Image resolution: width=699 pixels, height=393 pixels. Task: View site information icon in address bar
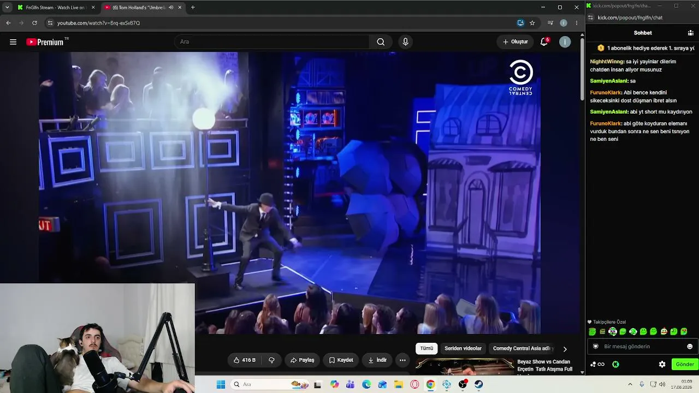click(x=50, y=23)
